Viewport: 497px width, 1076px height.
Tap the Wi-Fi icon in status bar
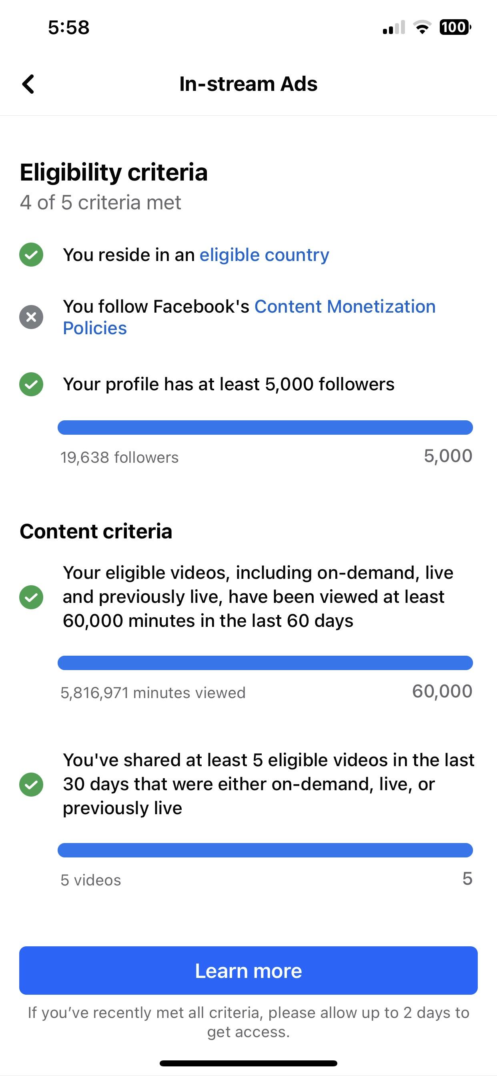pyautogui.click(x=422, y=28)
